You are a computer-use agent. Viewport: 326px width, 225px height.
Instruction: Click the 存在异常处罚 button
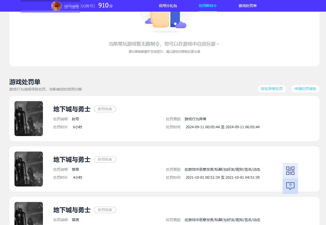pyautogui.click(x=271, y=89)
